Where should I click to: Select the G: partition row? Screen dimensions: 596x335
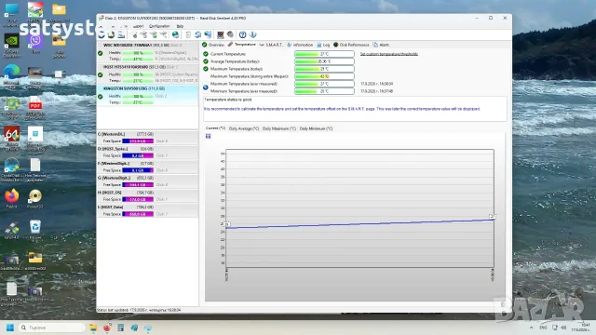[x=147, y=181]
